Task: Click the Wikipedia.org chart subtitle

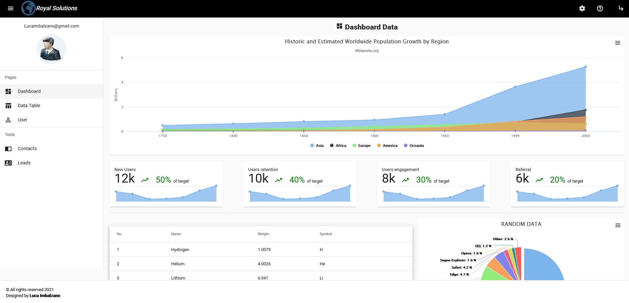Action: 367,51
